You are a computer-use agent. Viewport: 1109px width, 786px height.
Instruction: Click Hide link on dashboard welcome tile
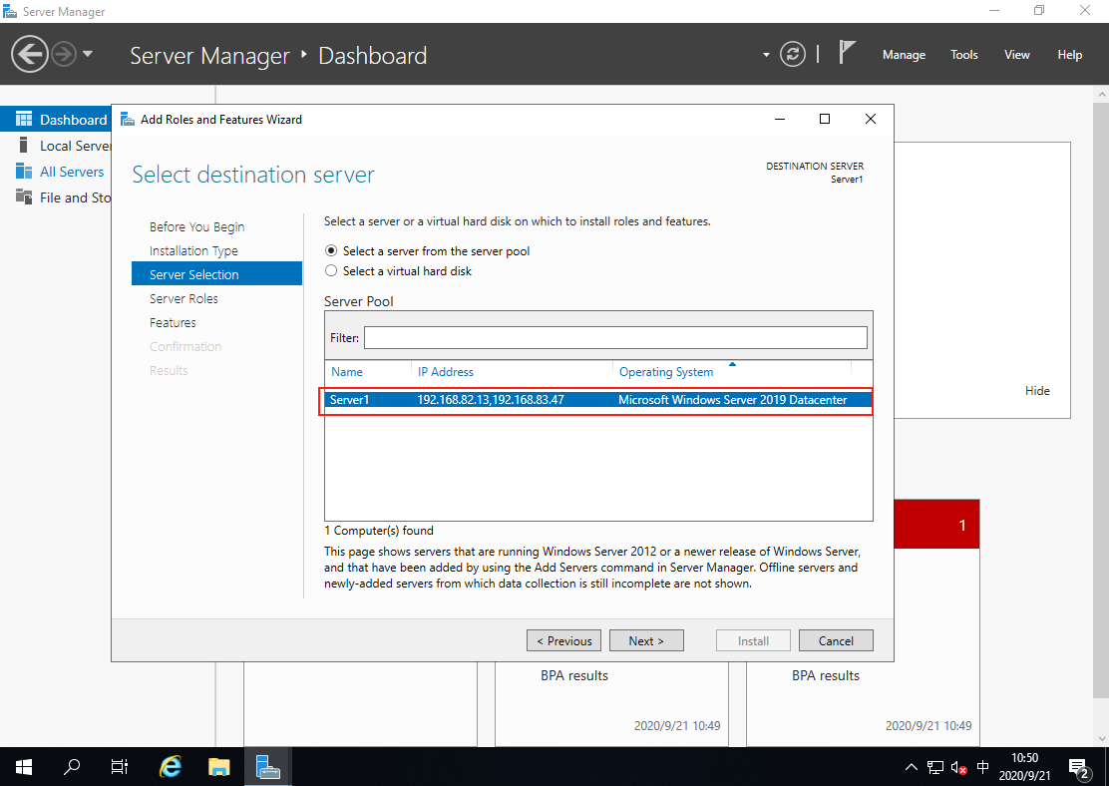(1037, 391)
